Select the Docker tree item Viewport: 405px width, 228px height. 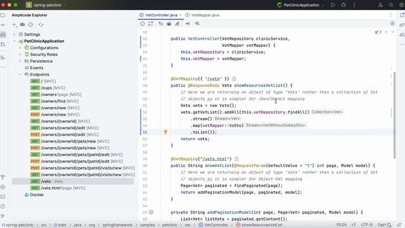[34, 194]
